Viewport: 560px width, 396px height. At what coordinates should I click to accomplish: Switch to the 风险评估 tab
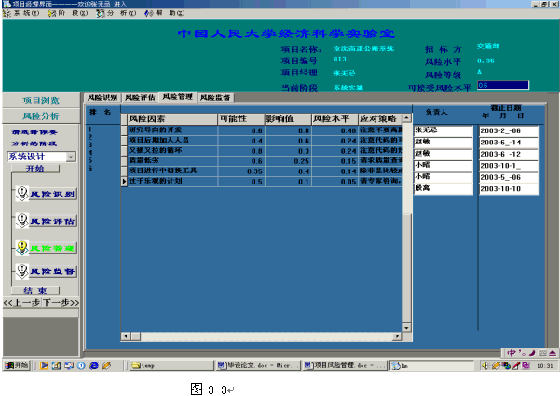click(x=140, y=98)
